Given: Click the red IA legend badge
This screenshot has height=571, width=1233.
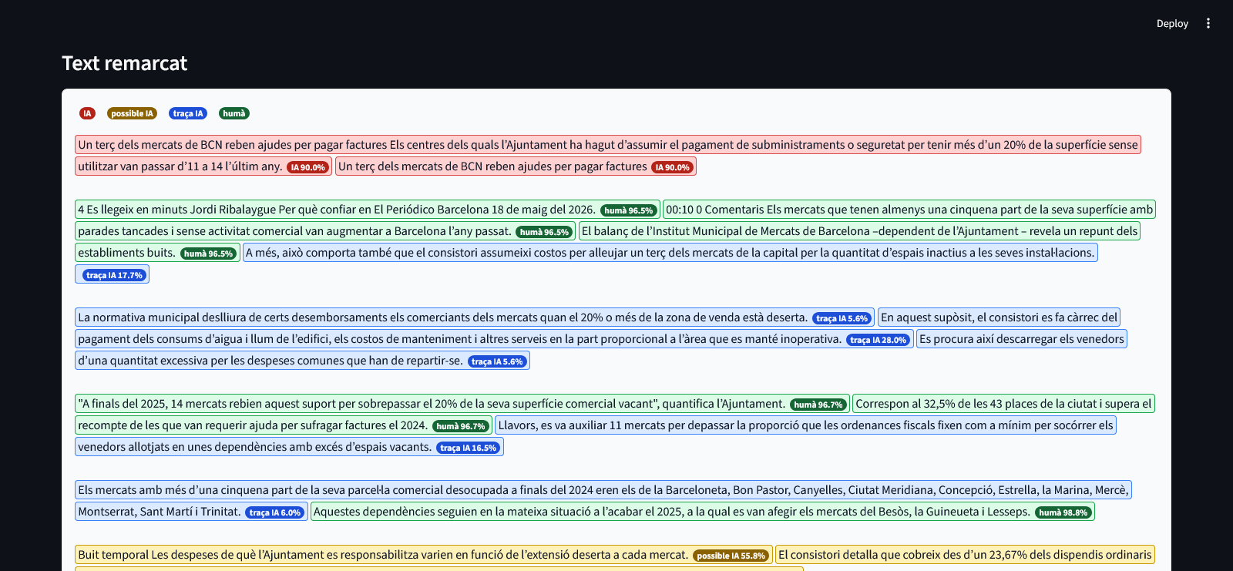Looking at the screenshot, I should coord(87,113).
